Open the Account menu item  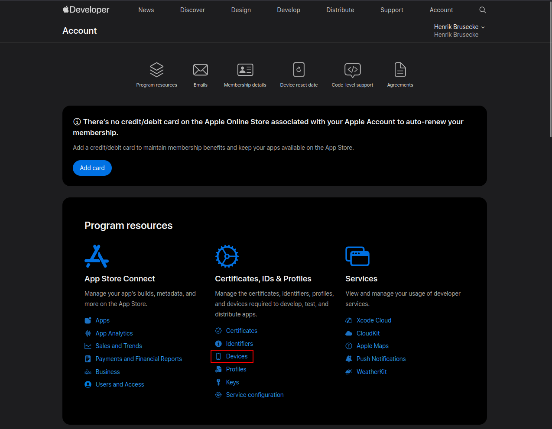(x=441, y=10)
